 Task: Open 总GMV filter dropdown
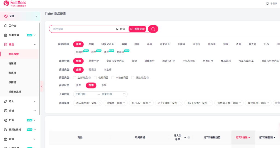[x=141, y=103]
